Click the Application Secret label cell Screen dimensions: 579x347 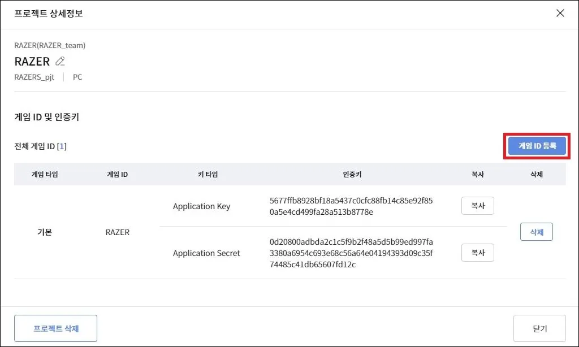(x=206, y=253)
